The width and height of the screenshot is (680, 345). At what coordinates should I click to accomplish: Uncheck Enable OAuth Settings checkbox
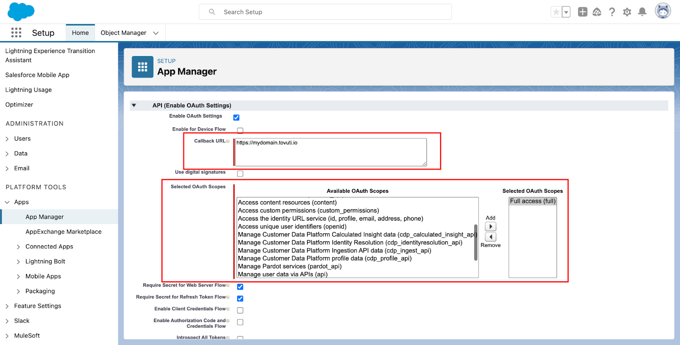point(236,118)
